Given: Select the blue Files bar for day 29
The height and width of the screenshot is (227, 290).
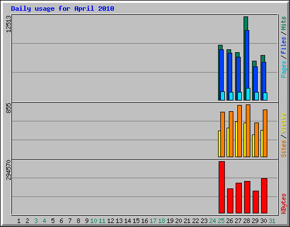Looking at the screenshot, I should pyautogui.click(x=255, y=79).
